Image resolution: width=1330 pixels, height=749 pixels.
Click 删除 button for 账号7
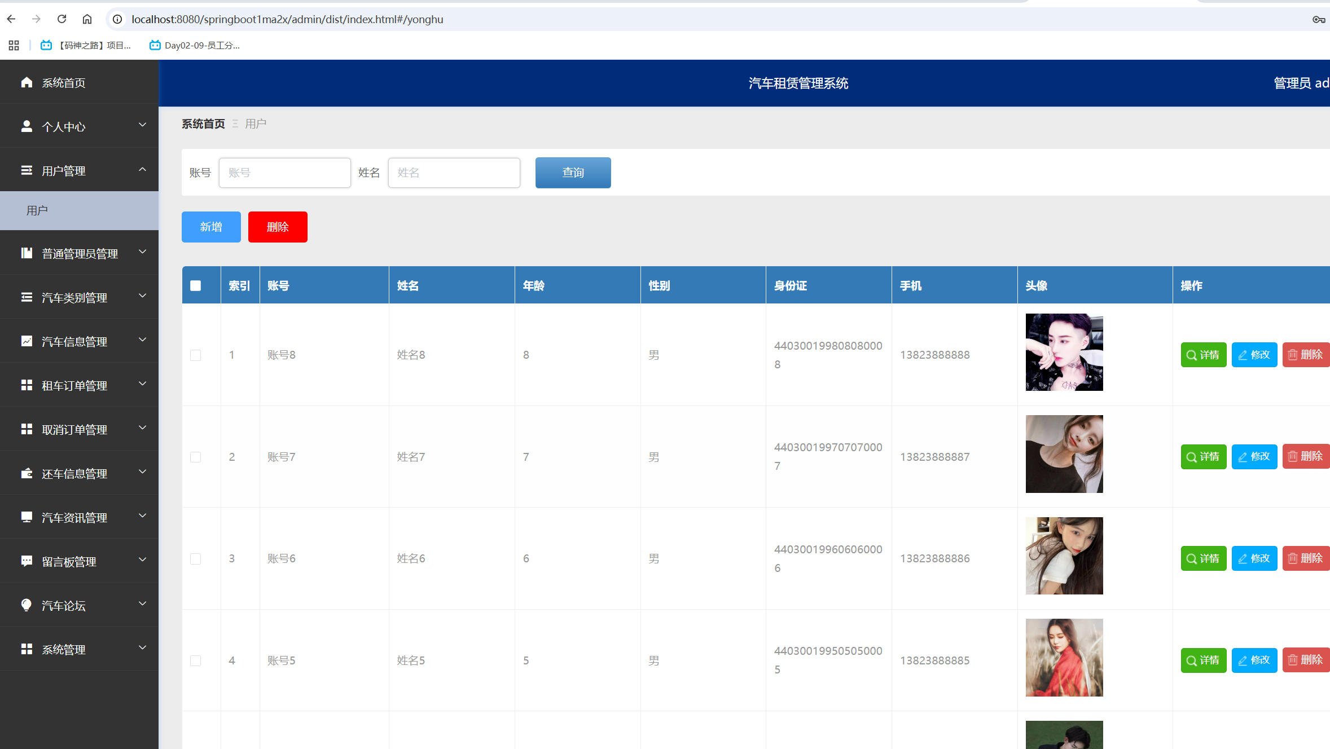(1306, 456)
